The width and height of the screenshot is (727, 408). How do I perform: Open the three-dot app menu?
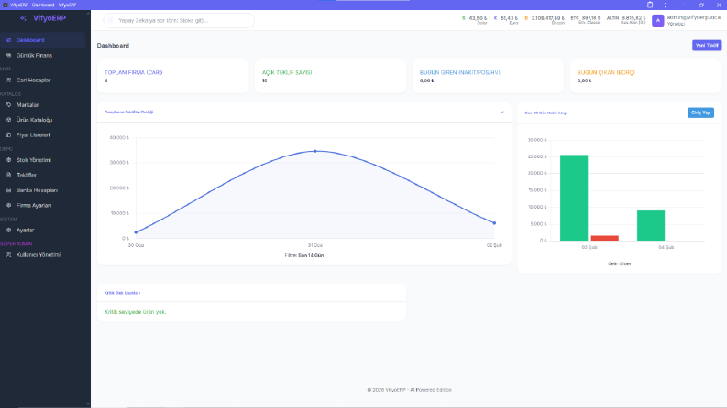[666, 5]
